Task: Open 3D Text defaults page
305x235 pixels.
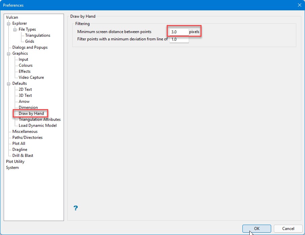Action: 25,95
